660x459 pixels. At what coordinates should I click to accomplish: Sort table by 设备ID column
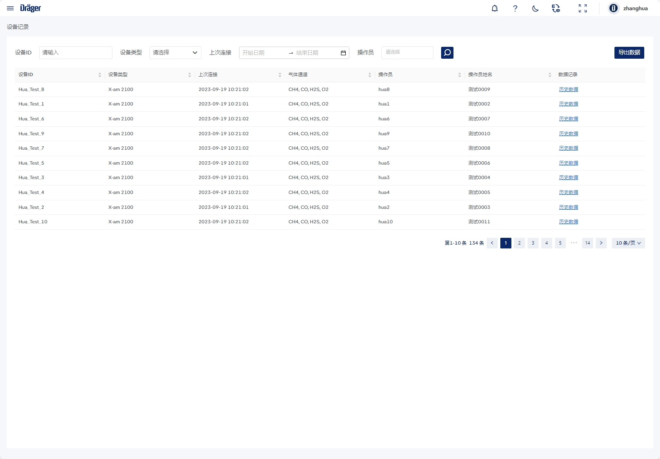pos(100,75)
